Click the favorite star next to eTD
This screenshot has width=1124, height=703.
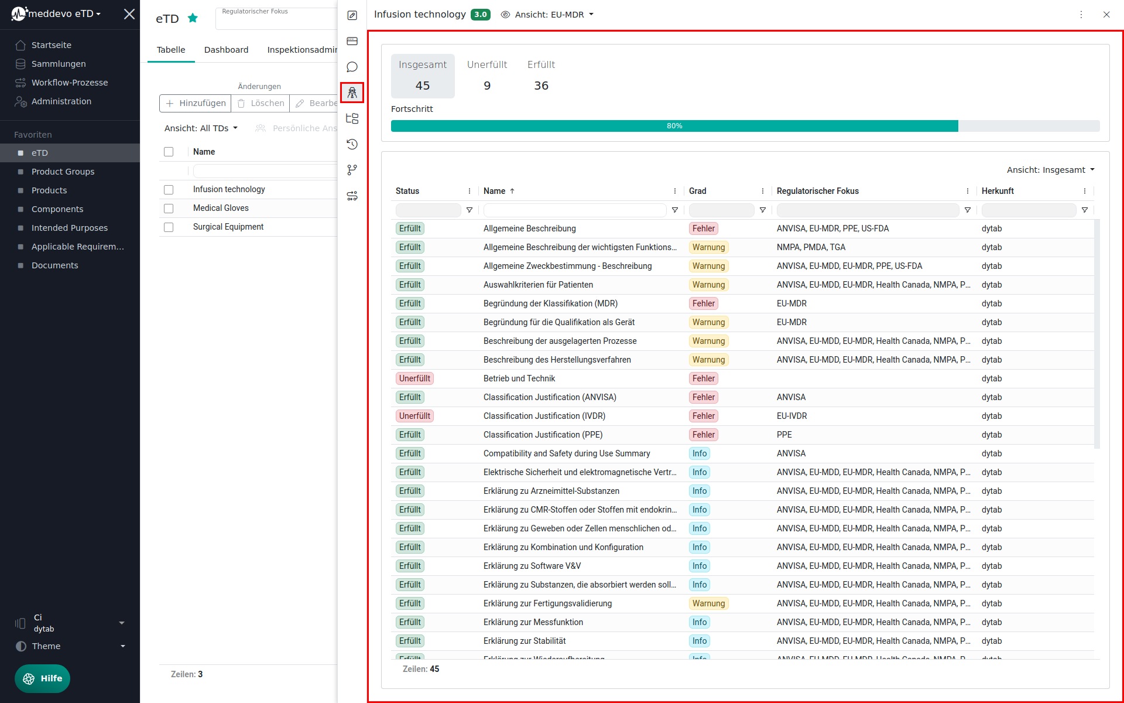click(x=193, y=18)
